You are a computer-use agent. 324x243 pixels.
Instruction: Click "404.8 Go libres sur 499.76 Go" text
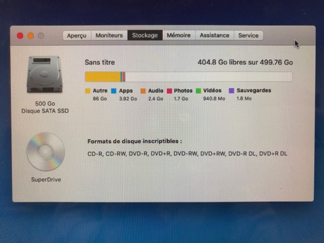click(245, 62)
